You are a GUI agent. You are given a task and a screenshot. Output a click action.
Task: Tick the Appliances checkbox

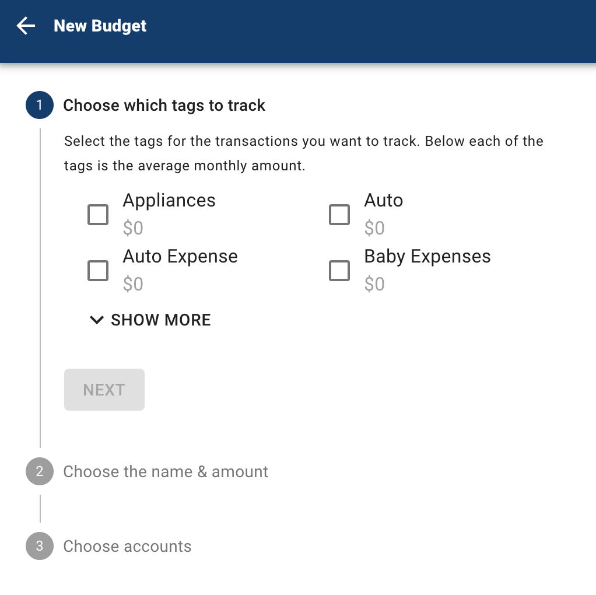pos(98,215)
